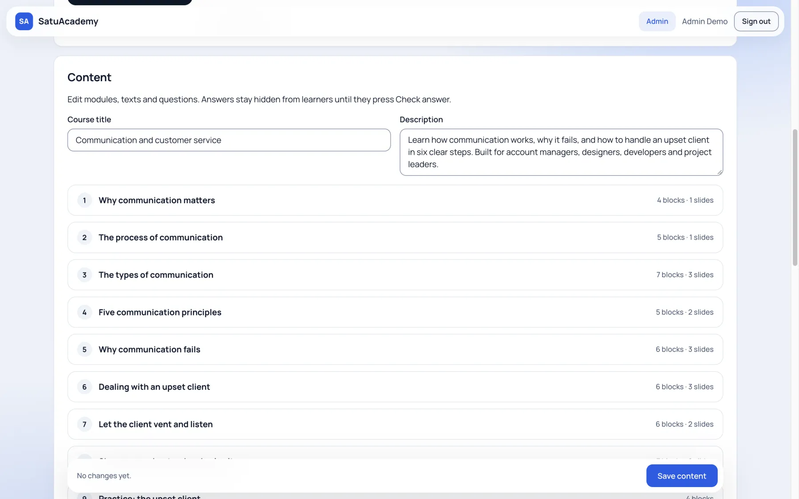Open the SatuAcademy home link
Viewport: 799px width, 499px height.
pyautogui.click(x=57, y=21)
